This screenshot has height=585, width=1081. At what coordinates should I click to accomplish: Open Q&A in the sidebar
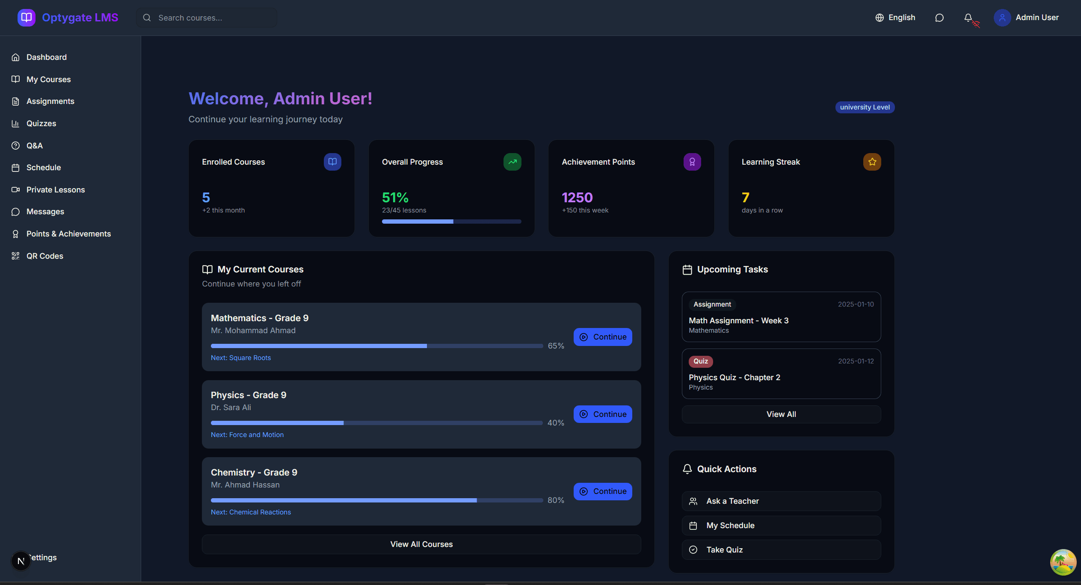pos(70,145)
